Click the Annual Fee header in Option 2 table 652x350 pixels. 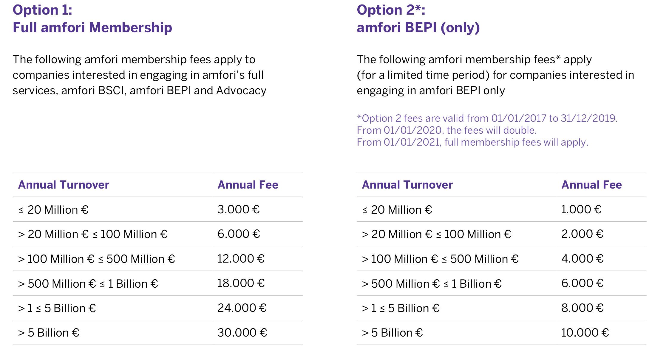[591, 185]
